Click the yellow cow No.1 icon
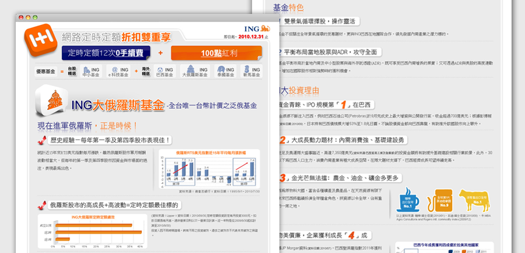The width and height of the screenshot is (525, 253). pyautogui.click(x=474, y=200)
